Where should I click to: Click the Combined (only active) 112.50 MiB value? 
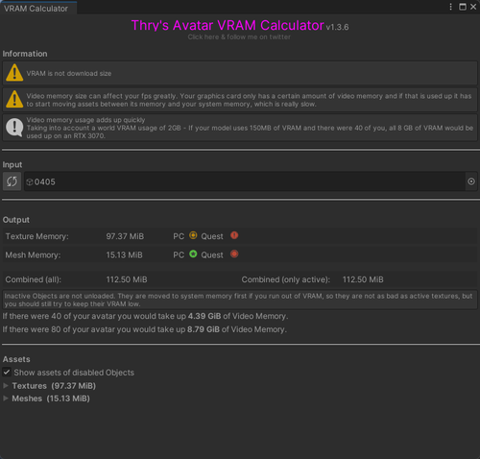pos(363,279)
